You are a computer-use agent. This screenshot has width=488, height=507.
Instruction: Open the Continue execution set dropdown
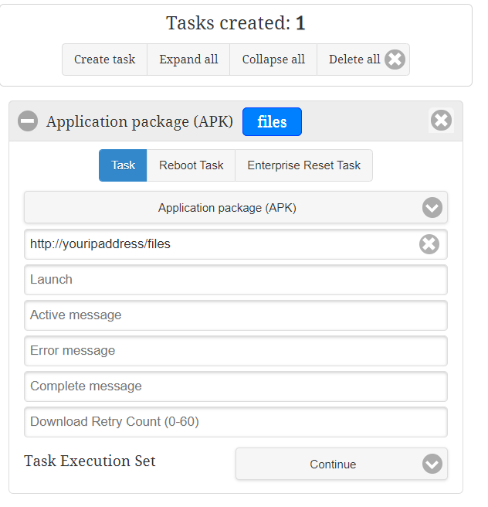342,464
